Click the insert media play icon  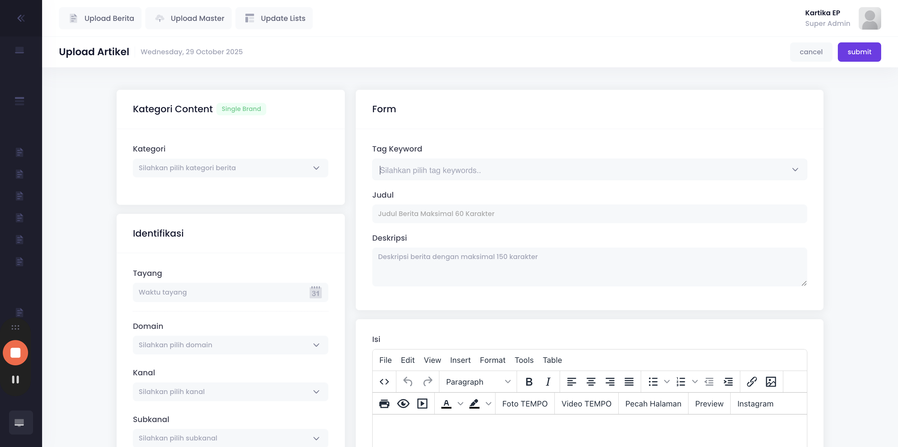[x=422, y=404]
